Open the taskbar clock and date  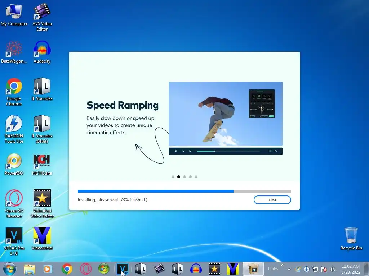(351, 269)
